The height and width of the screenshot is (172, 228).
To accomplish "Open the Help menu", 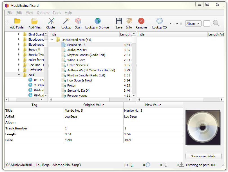I will pyautogui.click(x=68, y=13).
